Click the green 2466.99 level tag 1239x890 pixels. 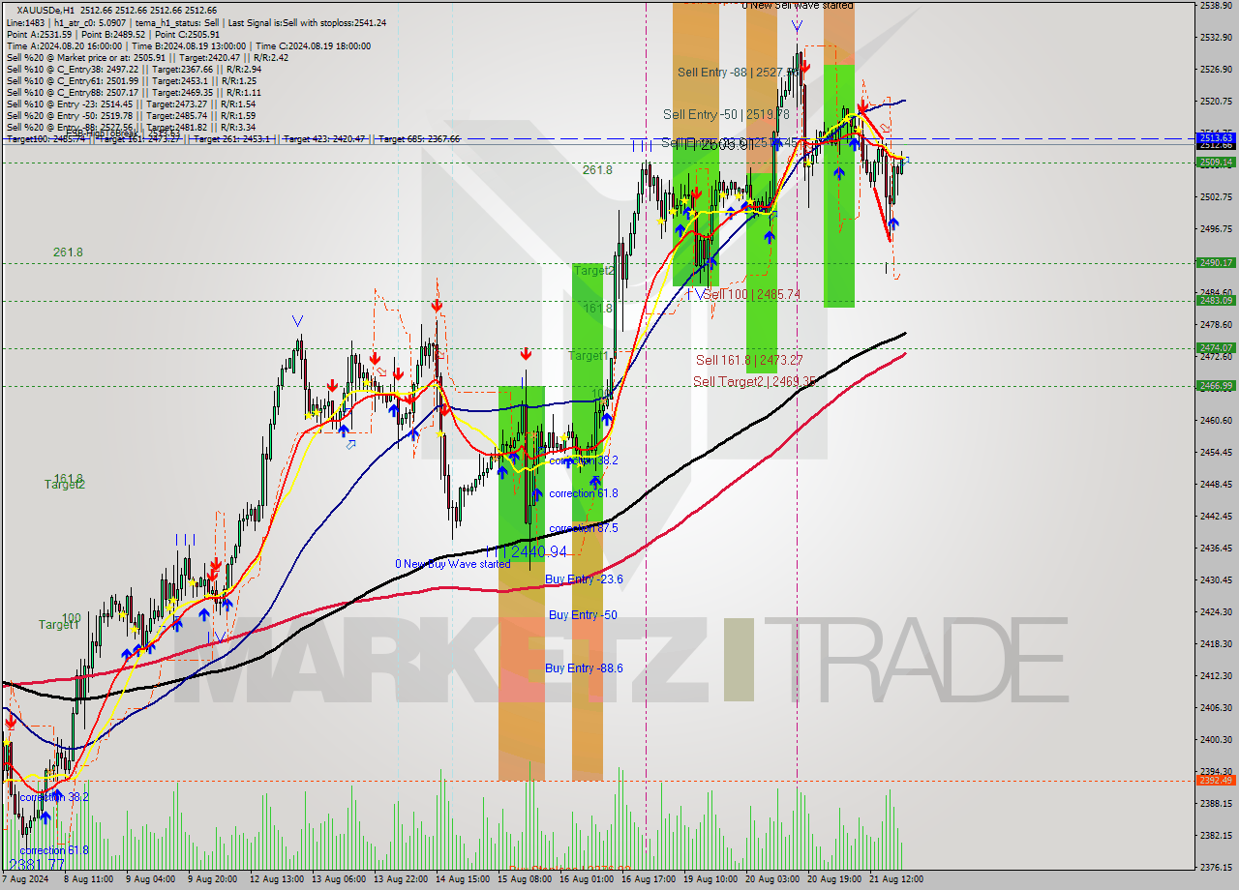point(1216,385)
